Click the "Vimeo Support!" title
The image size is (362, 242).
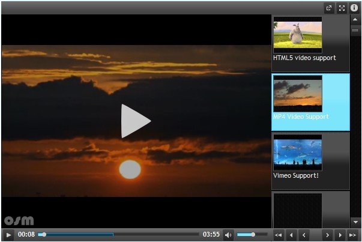tap(296, 175)
